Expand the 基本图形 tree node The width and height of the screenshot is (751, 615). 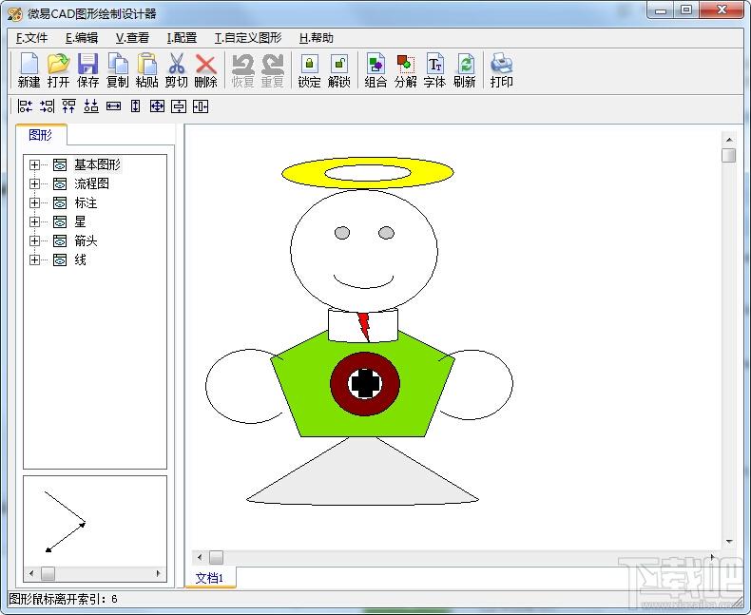click(x=34, y=164)
